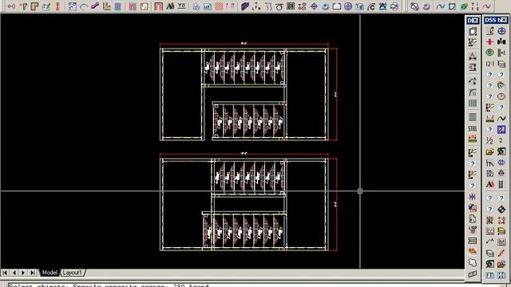Select the red 'A' text icon in DSS palette
511x287 pixels.
click(x=489, y=184)
